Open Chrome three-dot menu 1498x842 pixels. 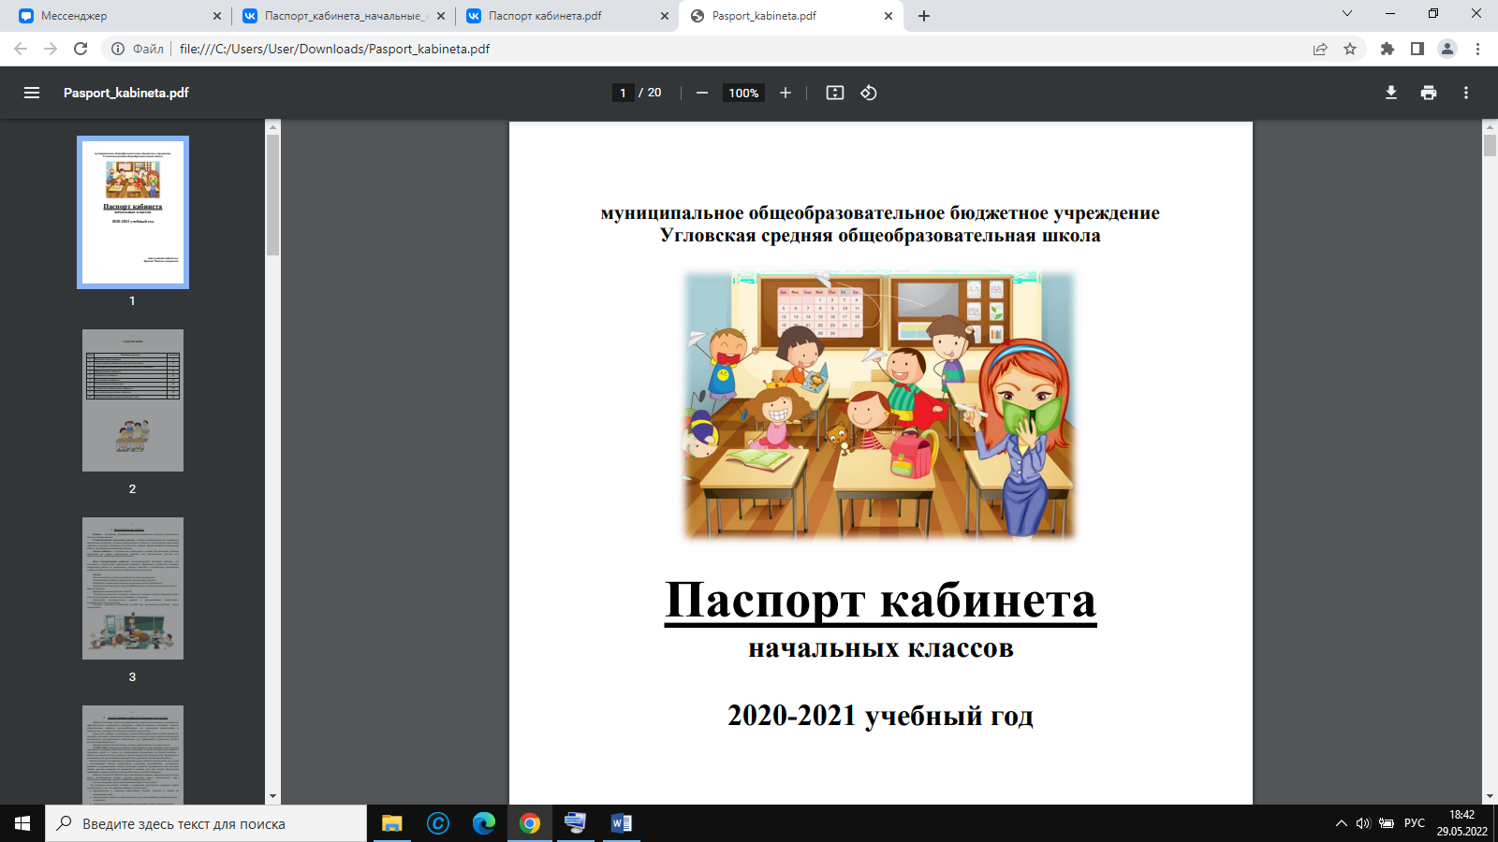coord(1477,49)
